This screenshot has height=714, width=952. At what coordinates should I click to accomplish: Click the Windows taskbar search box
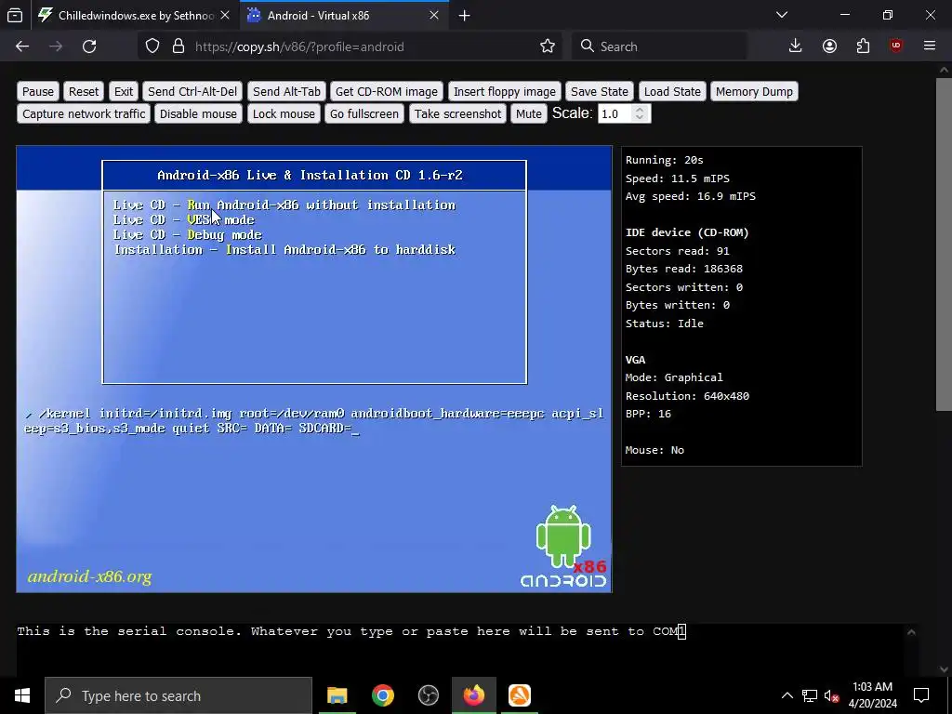click(178, 695)
